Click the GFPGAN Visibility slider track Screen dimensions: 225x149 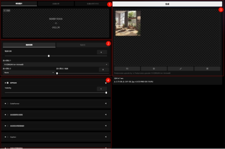tap(56, 93)
